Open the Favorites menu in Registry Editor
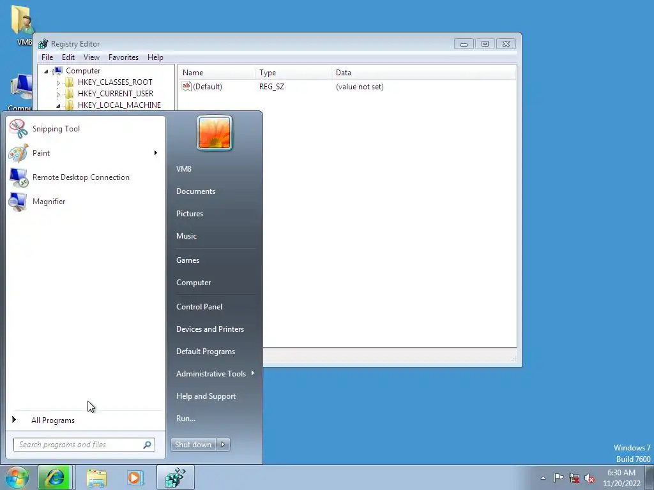 pos(123,57)
